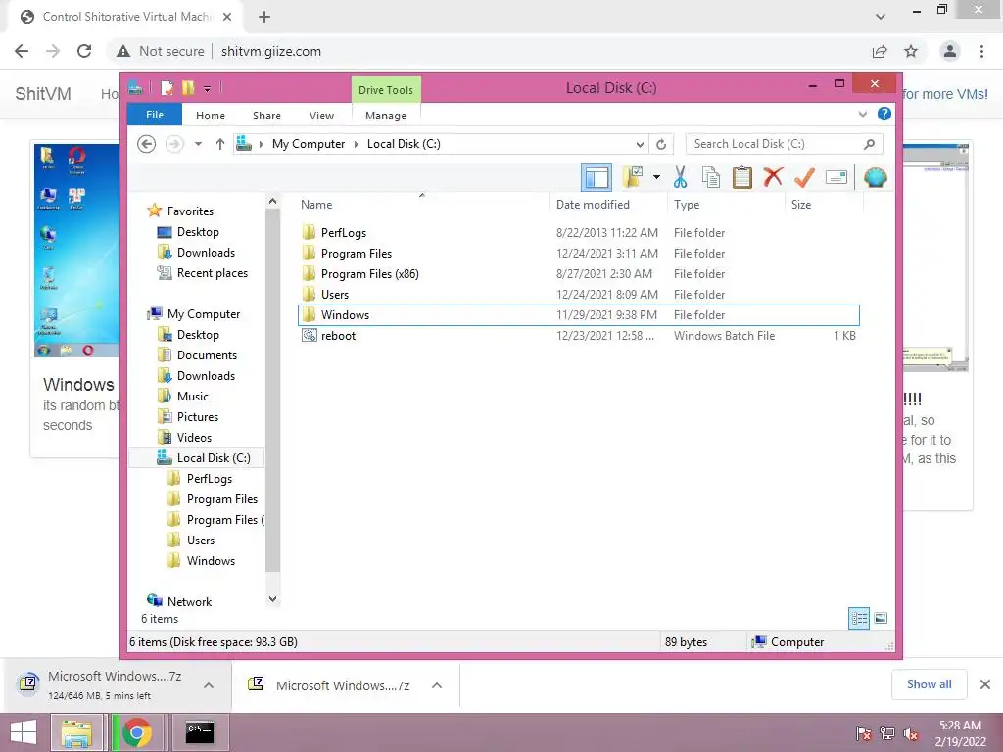The width and height of the screenshot is (1003, 752).
Task: Click the Rename icon in toolbar
Action: coord(836,177)
